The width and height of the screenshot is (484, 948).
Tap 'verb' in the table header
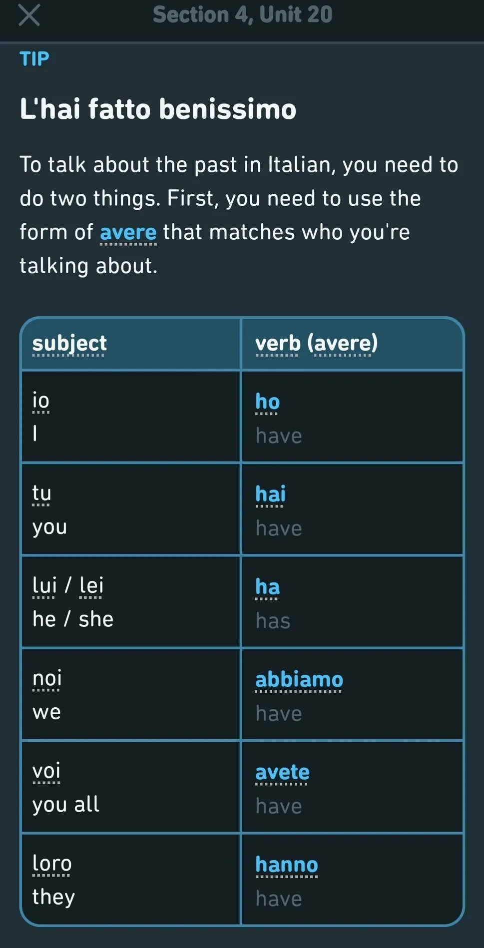[278, 343]
